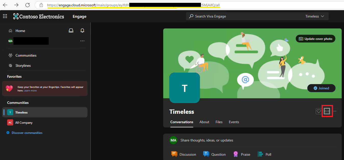Click the Praise ribbon icon
This screenshot has height=160, width=344.
pos(236,154)
